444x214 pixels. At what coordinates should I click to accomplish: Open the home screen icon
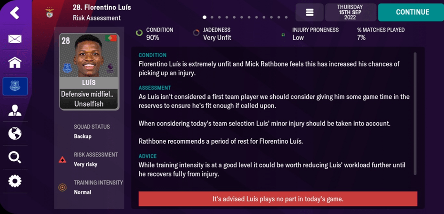pos(15,62)
